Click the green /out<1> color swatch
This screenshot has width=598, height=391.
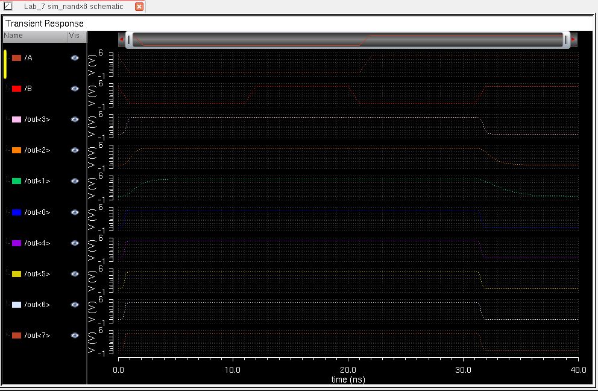[16, 181]
